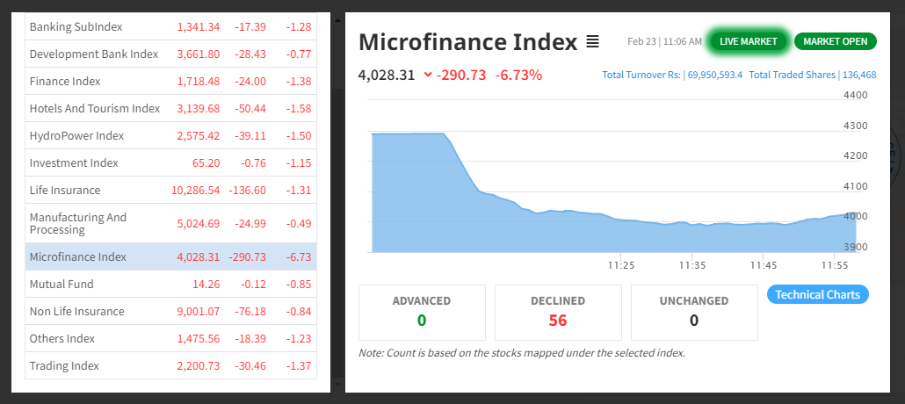Click the Market Open status badge

(835, 41)
